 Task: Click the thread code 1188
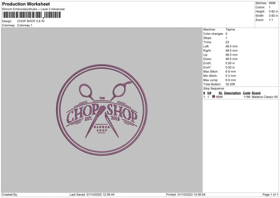point(247,97)
